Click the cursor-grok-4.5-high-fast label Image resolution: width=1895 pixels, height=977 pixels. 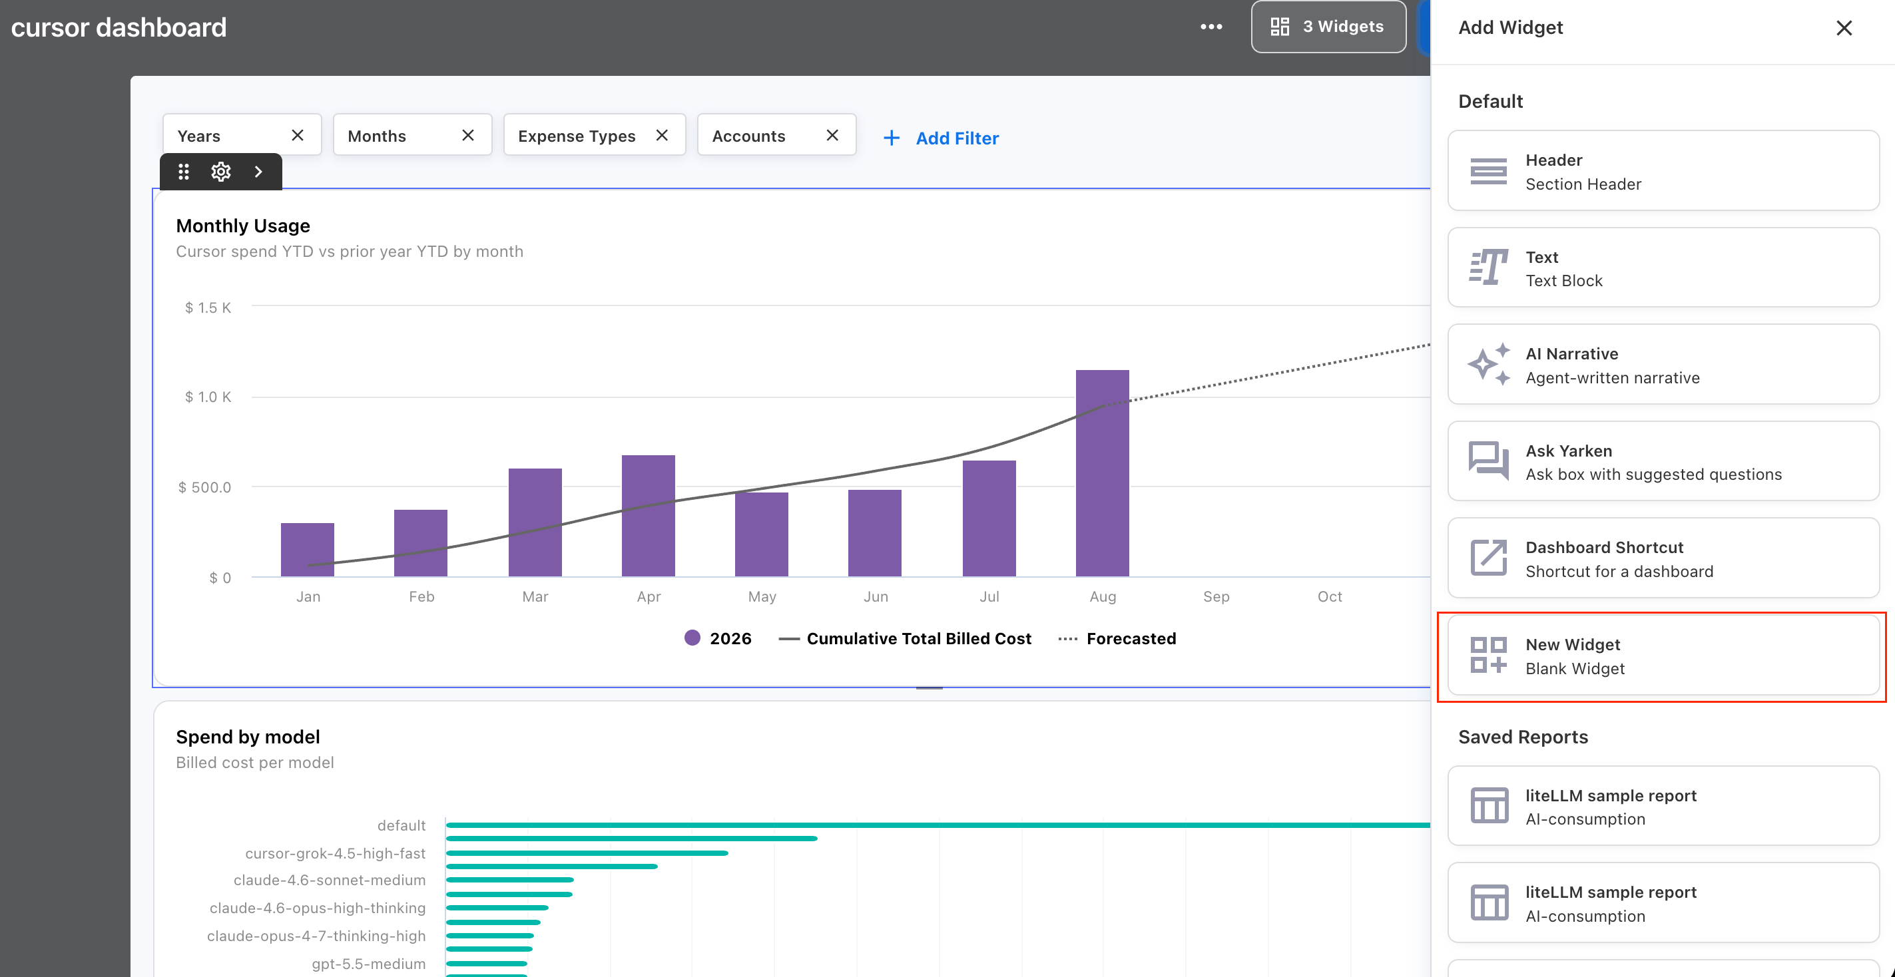click(335, 853)
